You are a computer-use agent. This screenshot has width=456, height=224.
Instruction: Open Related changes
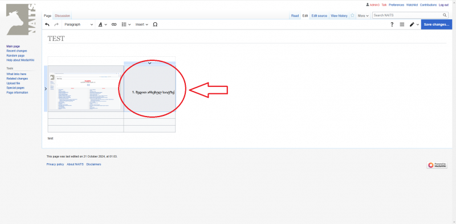coord(17,78)
